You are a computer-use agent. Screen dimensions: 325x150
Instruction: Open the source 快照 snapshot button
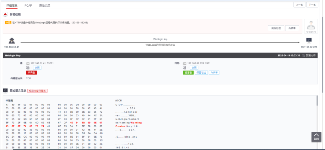point(37,68)
